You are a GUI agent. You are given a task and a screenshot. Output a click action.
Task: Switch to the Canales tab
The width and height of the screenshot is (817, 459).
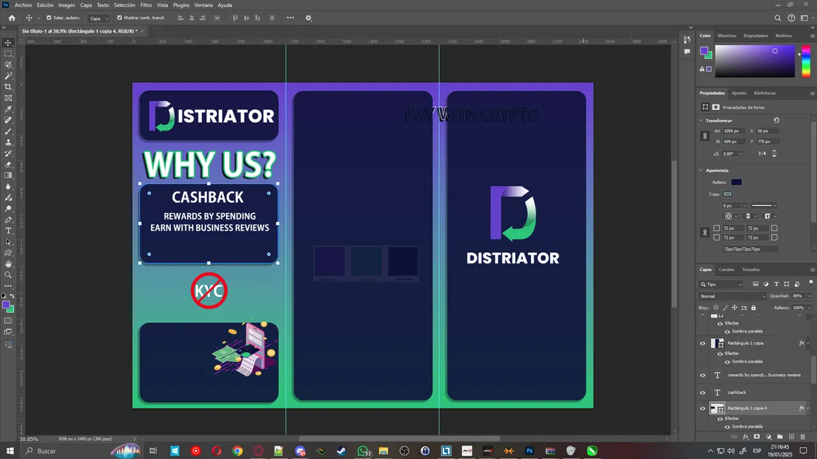[x=726, y=270]
